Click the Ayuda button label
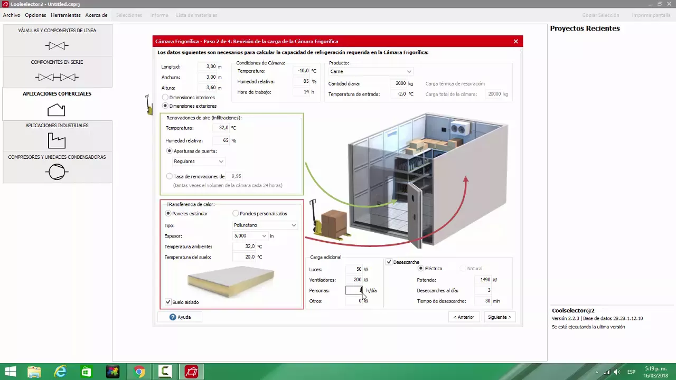The width and height of the screenshot is (676, 380). click(x=184, y=317)
